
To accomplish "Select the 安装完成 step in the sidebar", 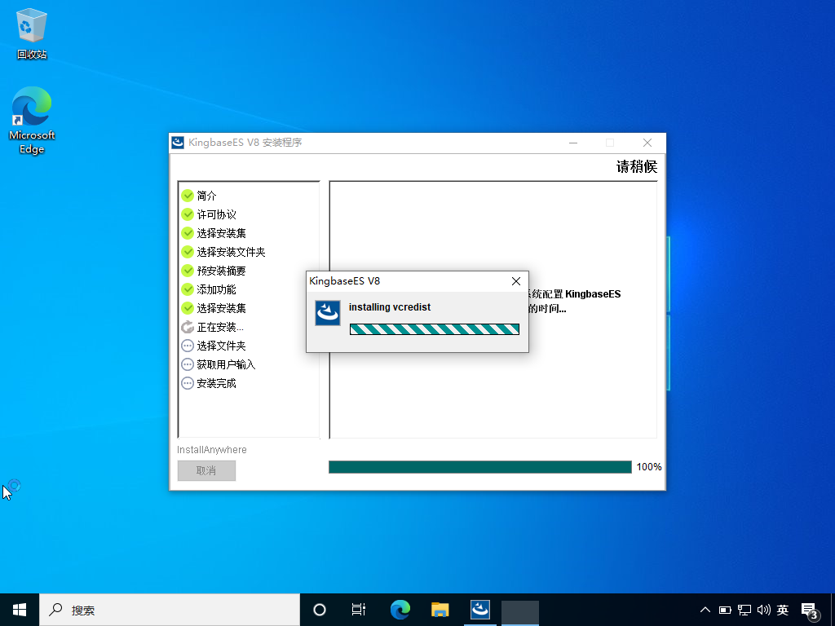I will (x=216, y=383).
